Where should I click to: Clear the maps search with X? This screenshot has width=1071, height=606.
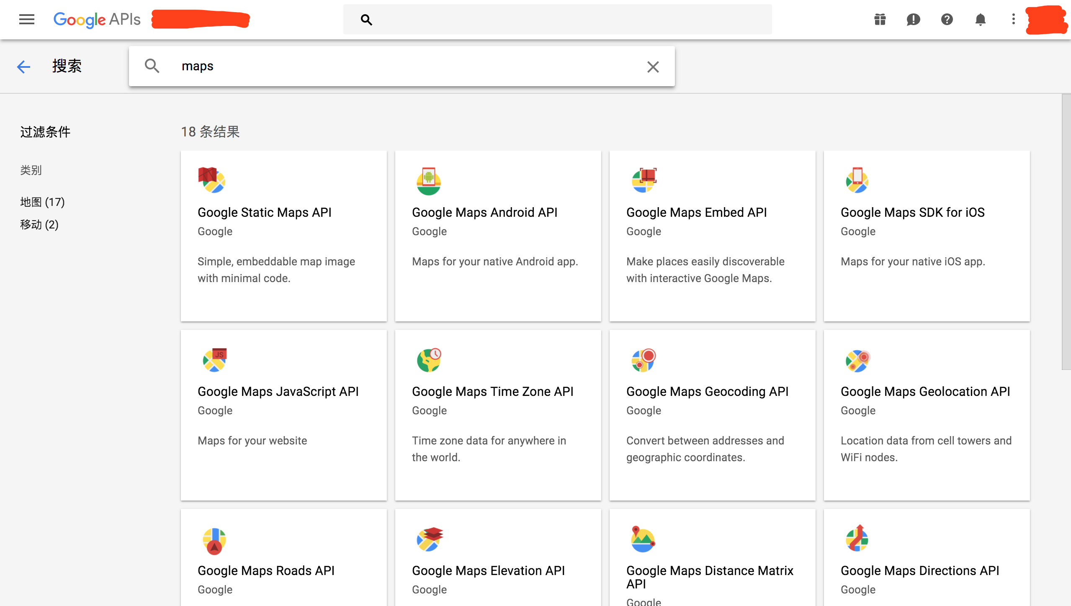pyautogui.click(x=653, y=67)
